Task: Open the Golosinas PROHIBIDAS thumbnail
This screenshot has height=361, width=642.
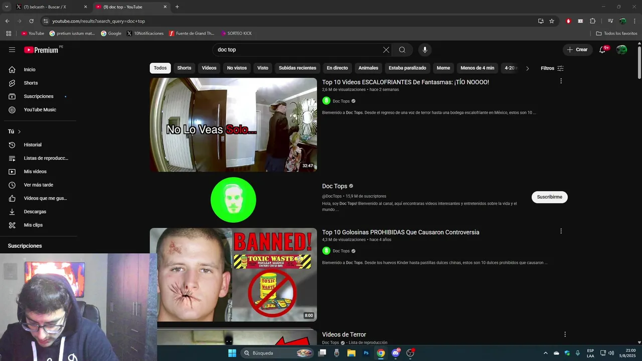Action: coord(233,275)
